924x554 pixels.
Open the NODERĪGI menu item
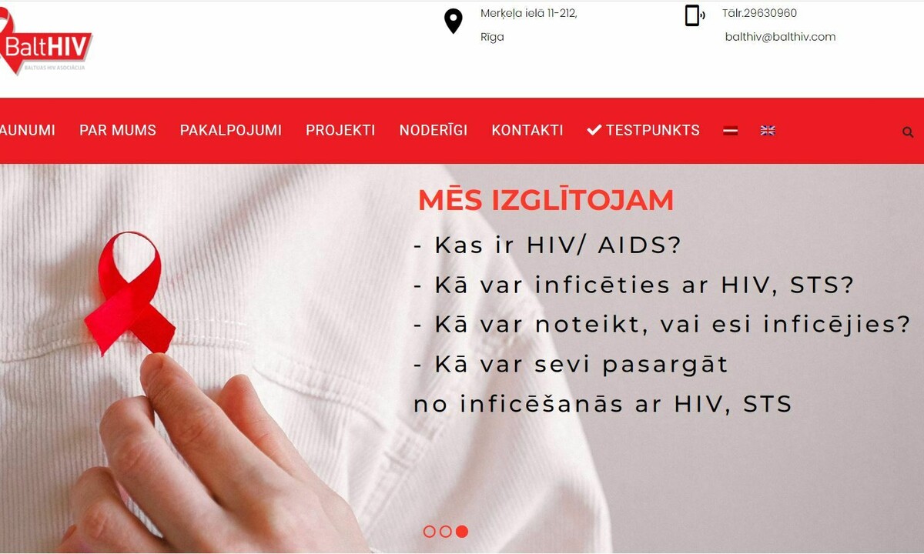(x=434, y=131)
